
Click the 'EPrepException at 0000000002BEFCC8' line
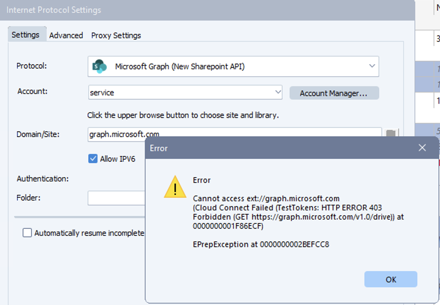[x=261, y=244]
